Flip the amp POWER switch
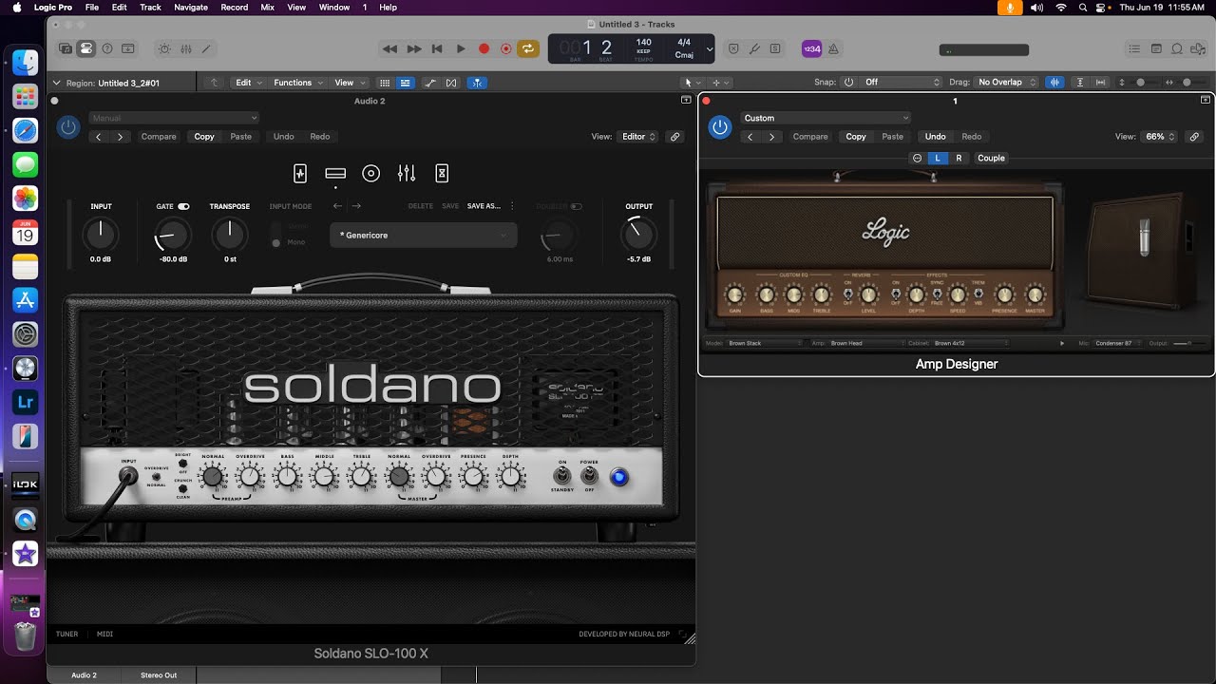 pos(589,474)
